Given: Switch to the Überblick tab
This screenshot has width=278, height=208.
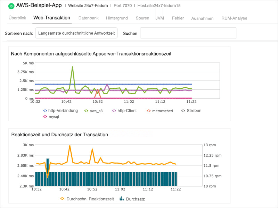Looking at the screenshot, I should point(17,18).
